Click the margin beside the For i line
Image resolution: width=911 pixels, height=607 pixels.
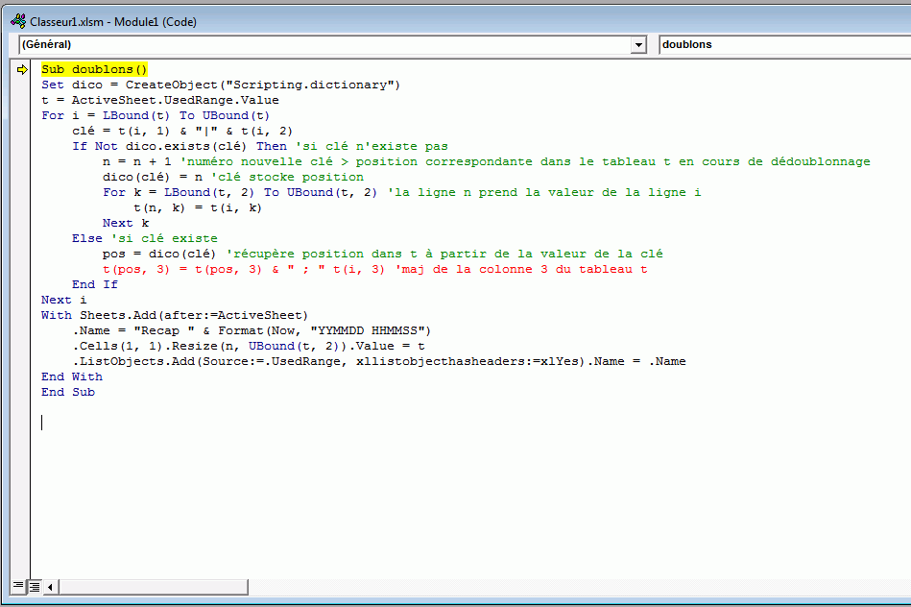22,115
